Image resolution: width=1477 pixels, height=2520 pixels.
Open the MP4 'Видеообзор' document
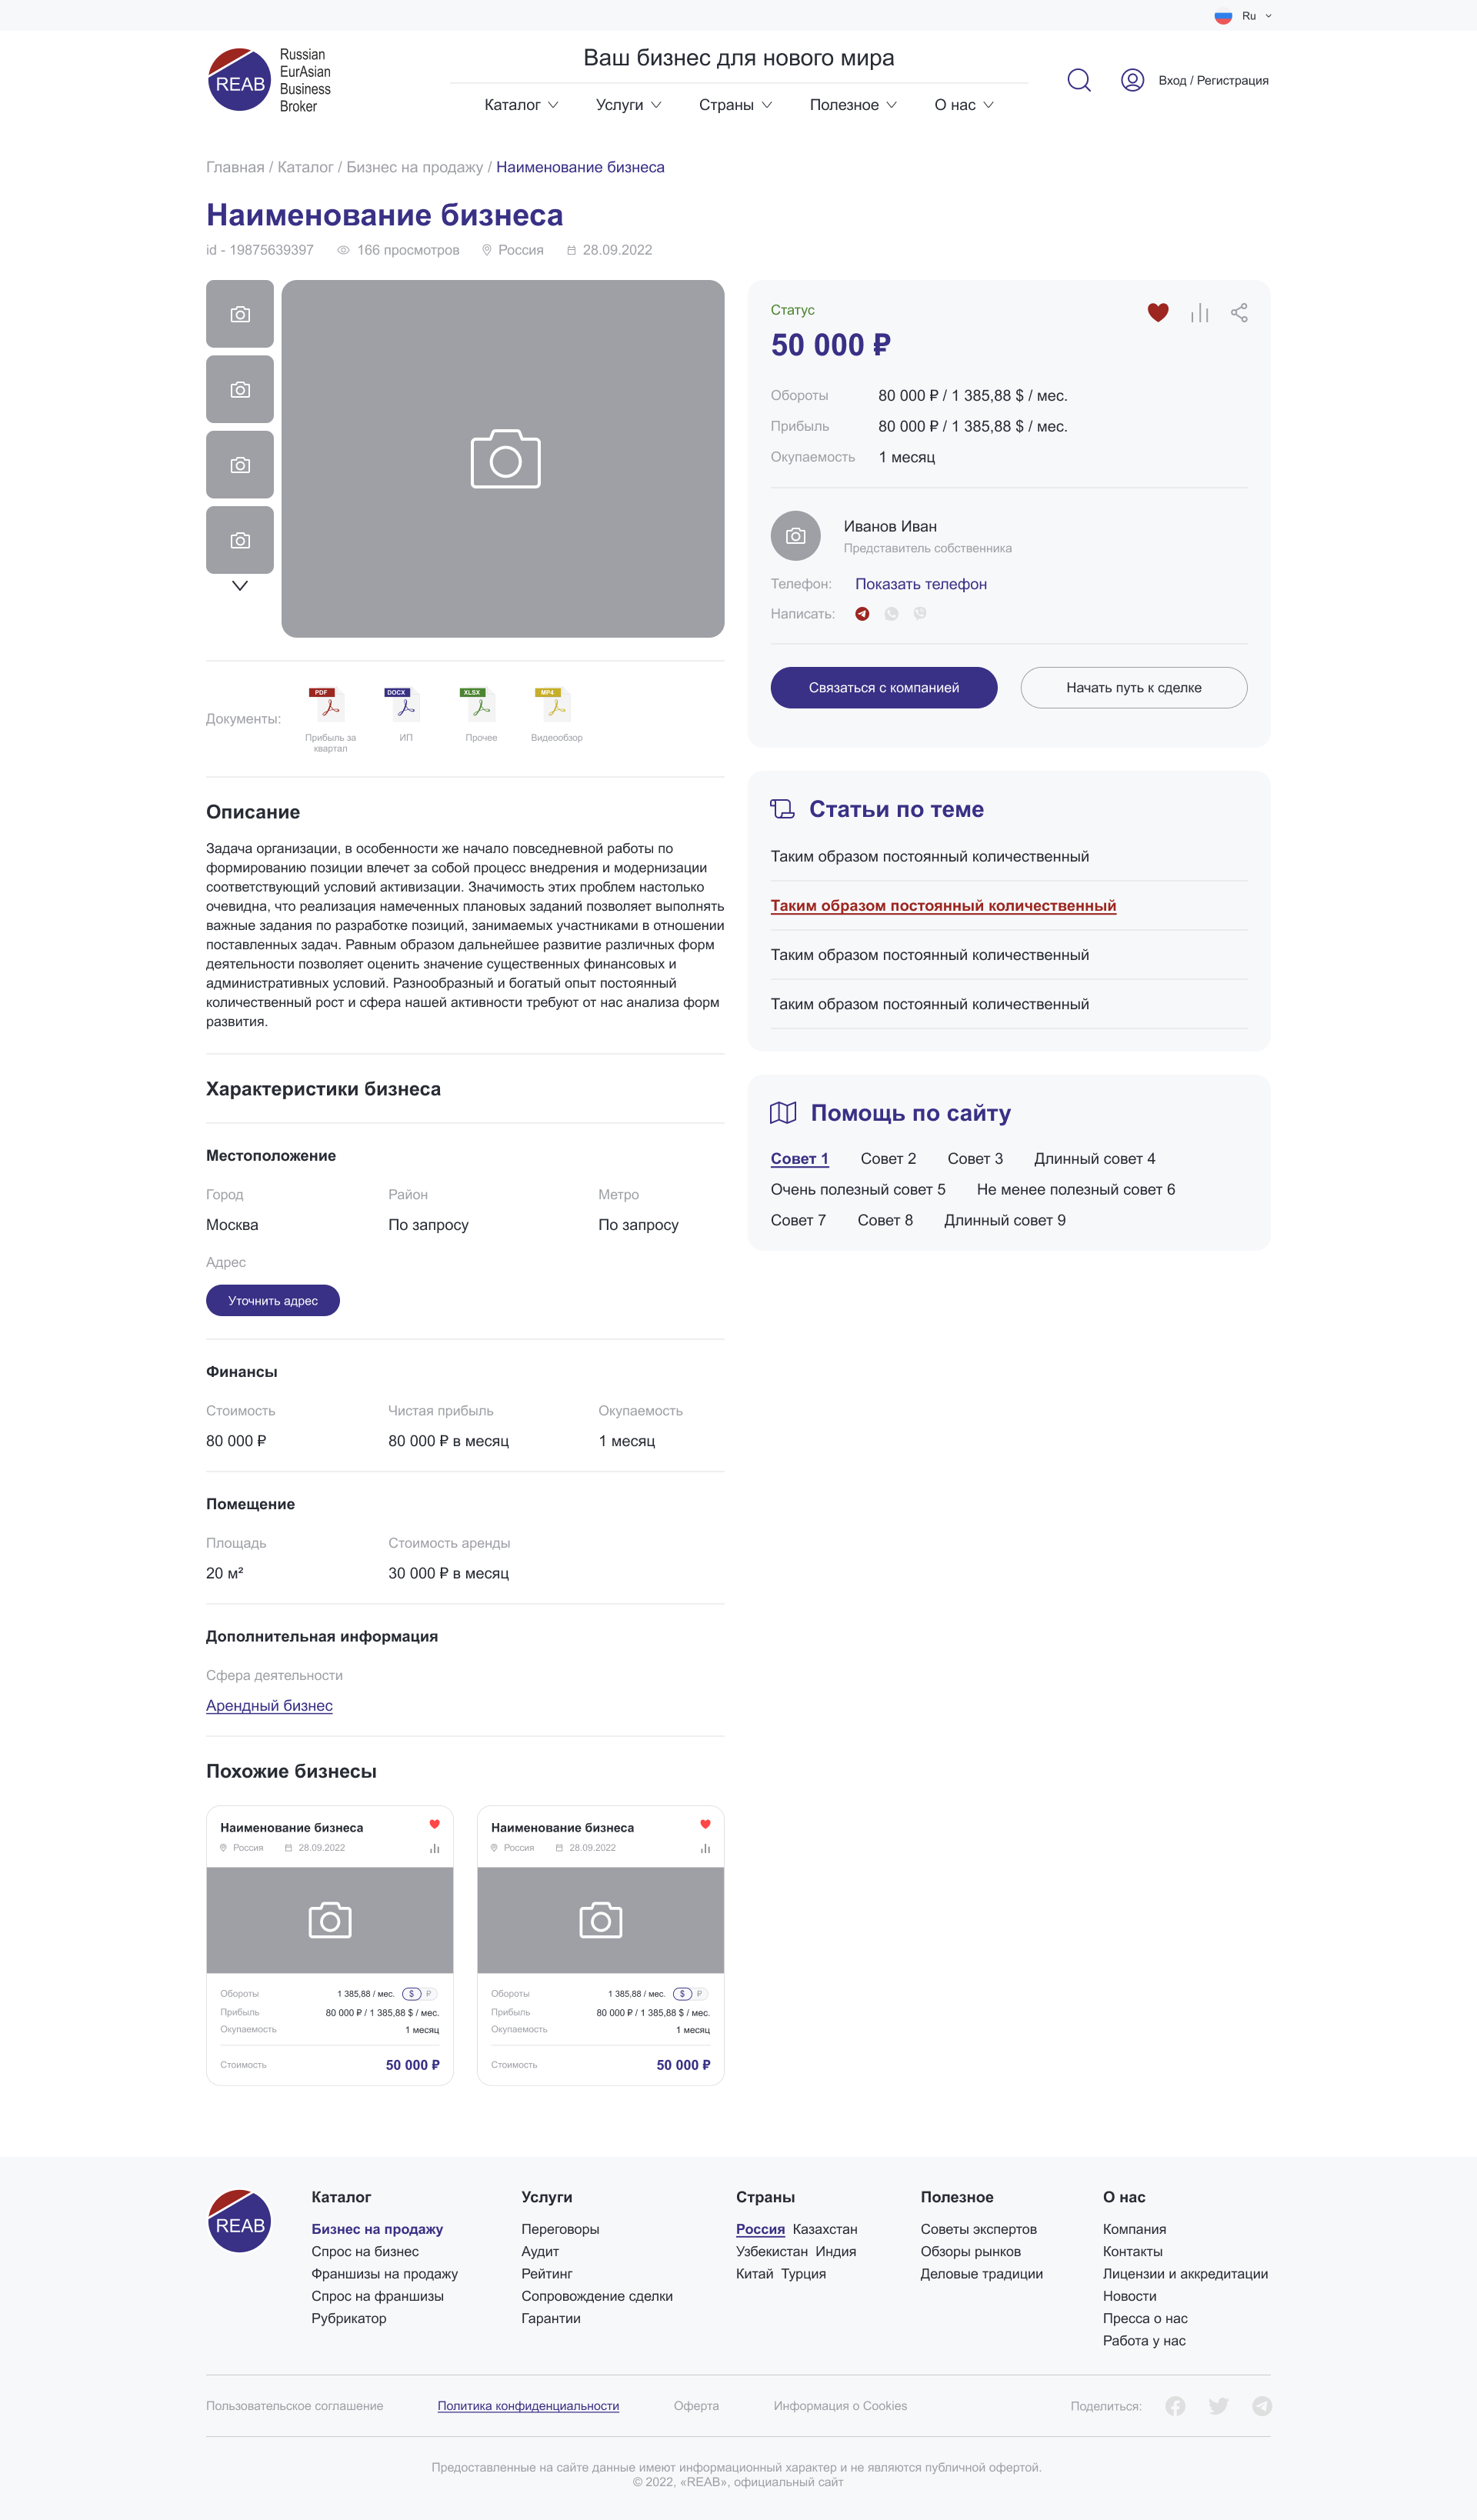[556, 706]
